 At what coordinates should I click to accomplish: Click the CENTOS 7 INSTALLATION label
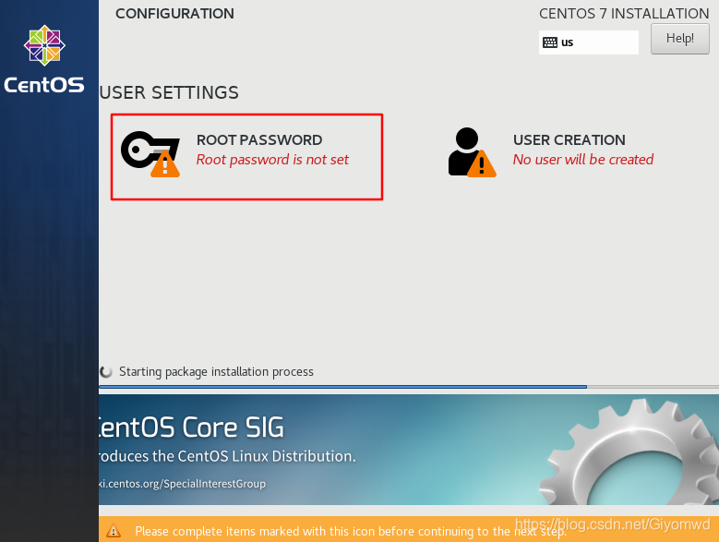pyautogui.click(x=624, y=14)
